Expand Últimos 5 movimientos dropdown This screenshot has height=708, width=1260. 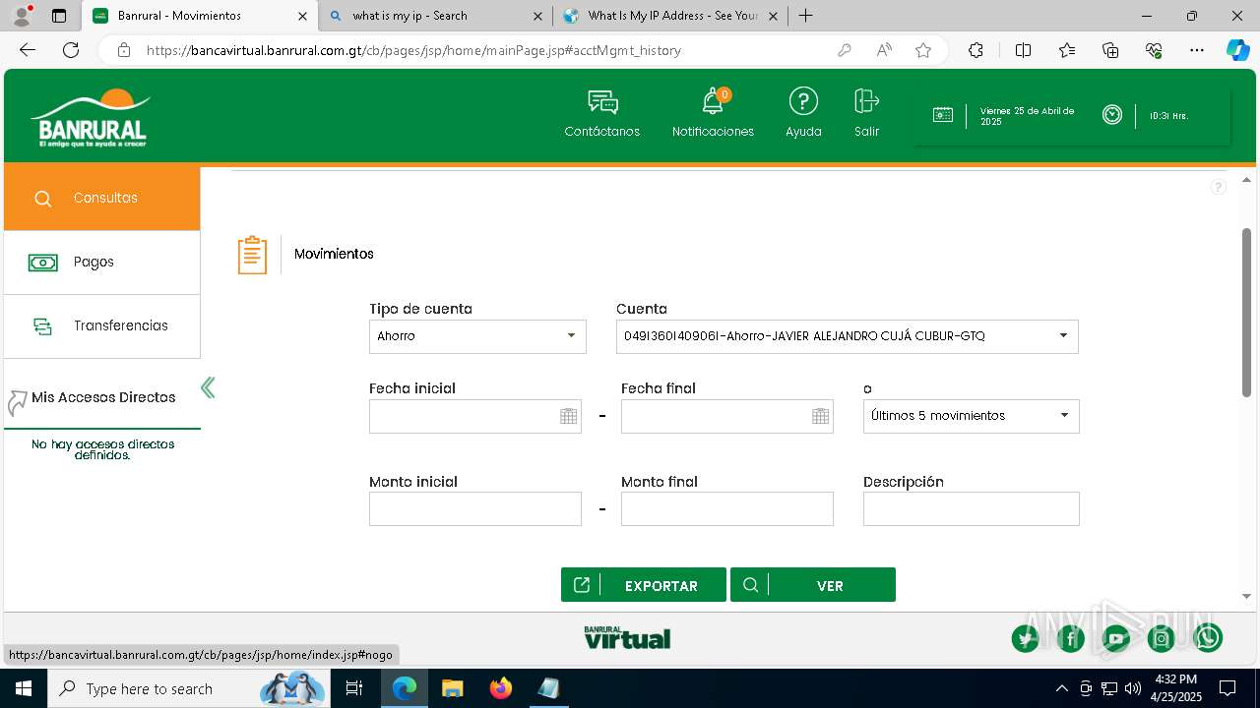point(971,416)
